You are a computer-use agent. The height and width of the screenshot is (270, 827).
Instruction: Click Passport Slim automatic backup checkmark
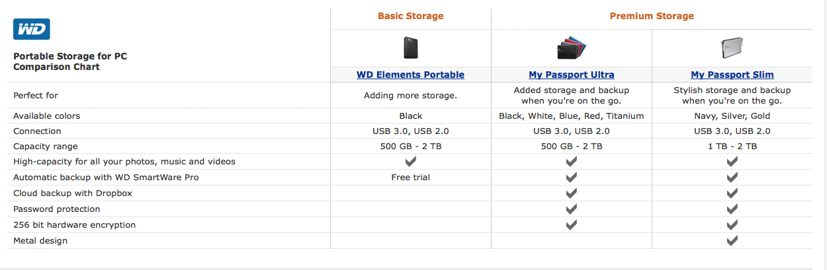click(732, 178)
